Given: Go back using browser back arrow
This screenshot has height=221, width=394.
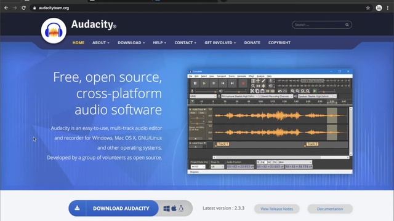Looking at the screenshot, I should (6, 8).
